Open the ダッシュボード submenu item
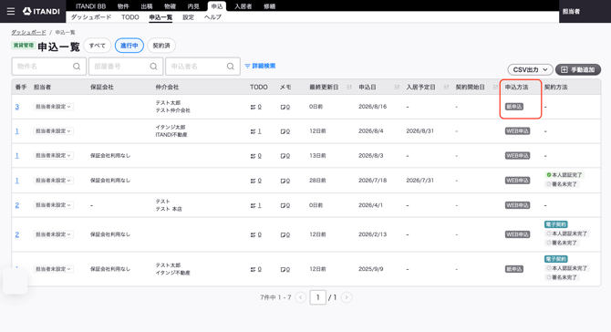611x332 pixels. pos(91,17)
